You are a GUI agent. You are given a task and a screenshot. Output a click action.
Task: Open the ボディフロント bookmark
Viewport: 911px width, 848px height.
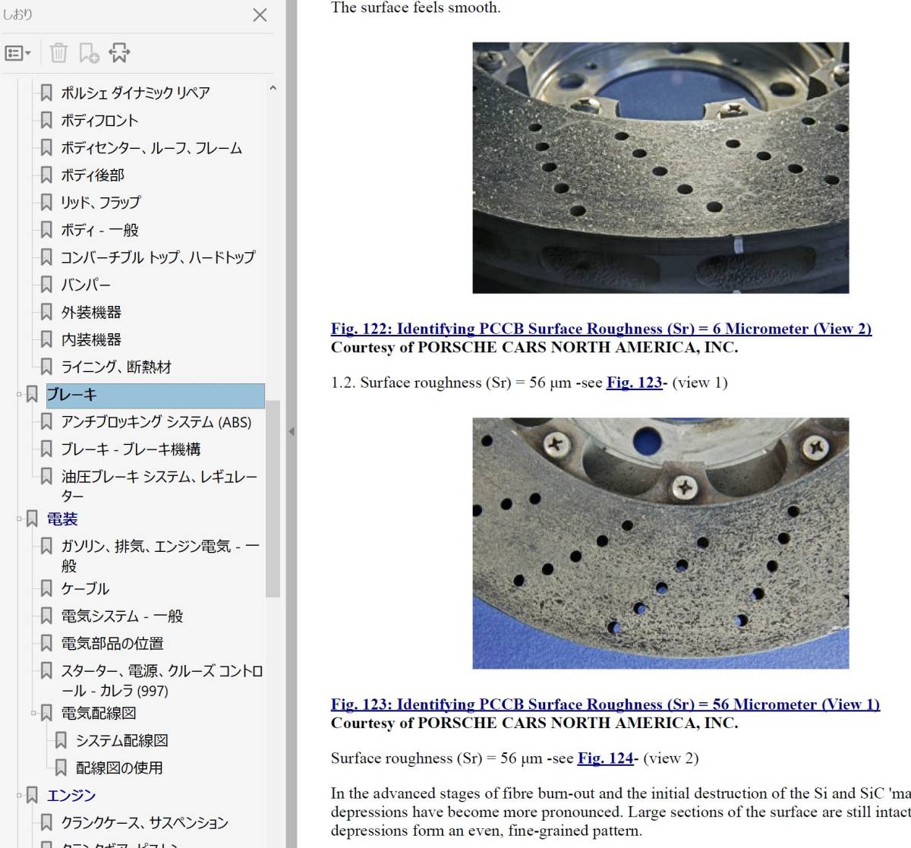click(99, 120)
